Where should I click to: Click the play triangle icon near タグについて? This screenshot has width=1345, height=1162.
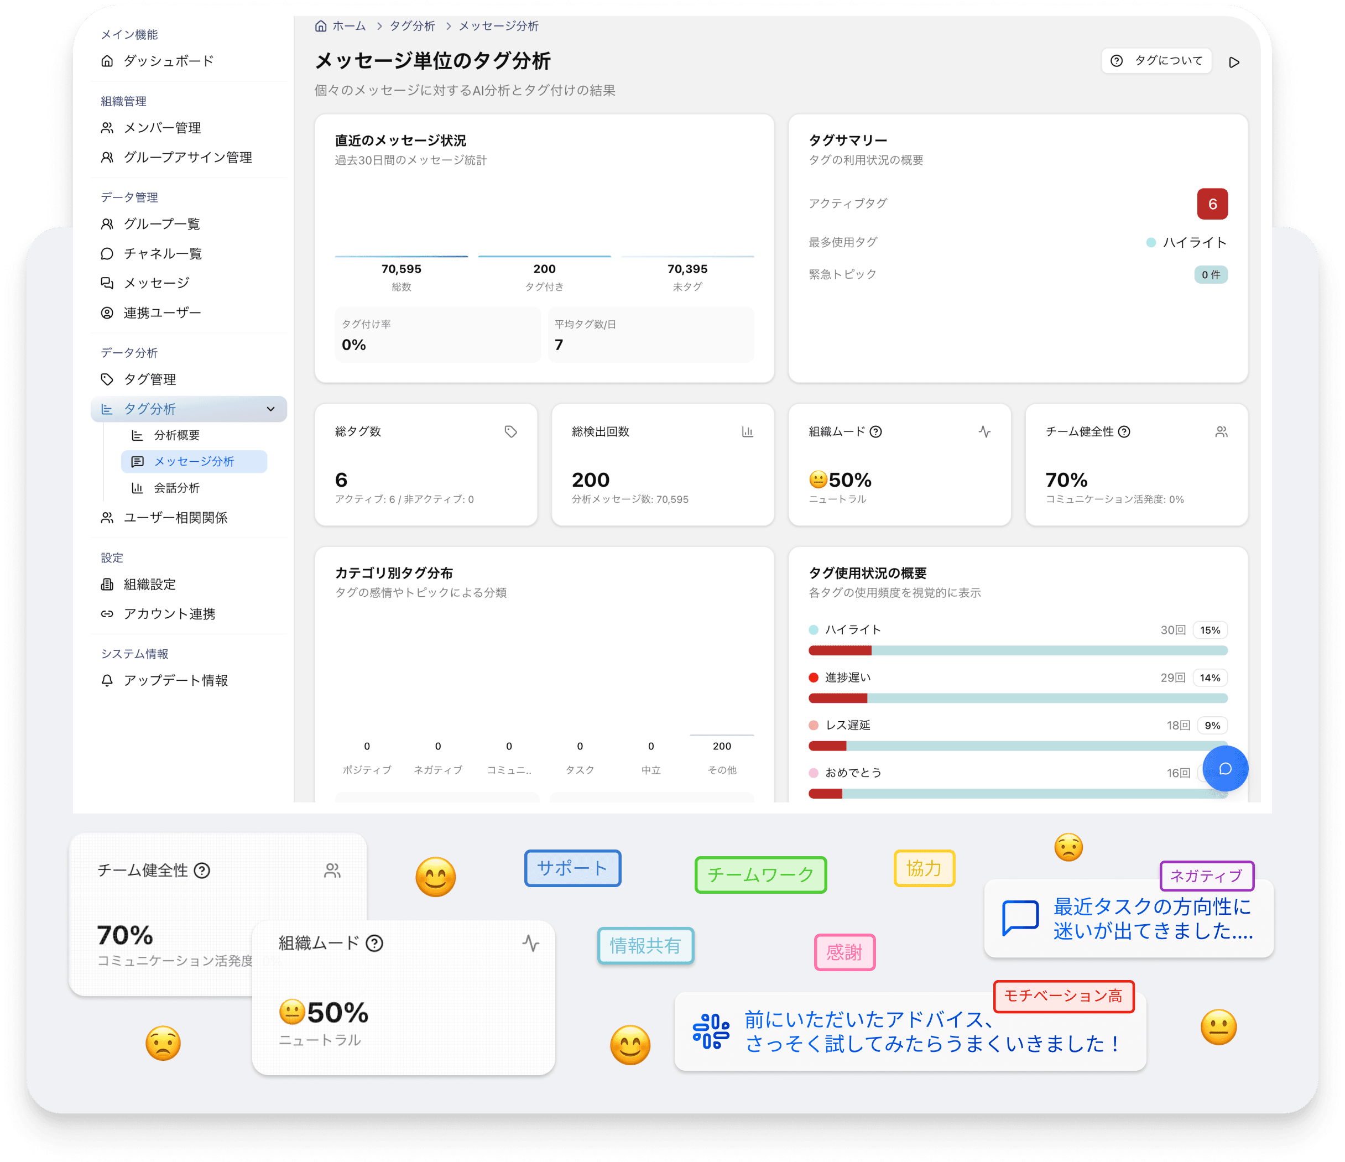point(1234,62)
